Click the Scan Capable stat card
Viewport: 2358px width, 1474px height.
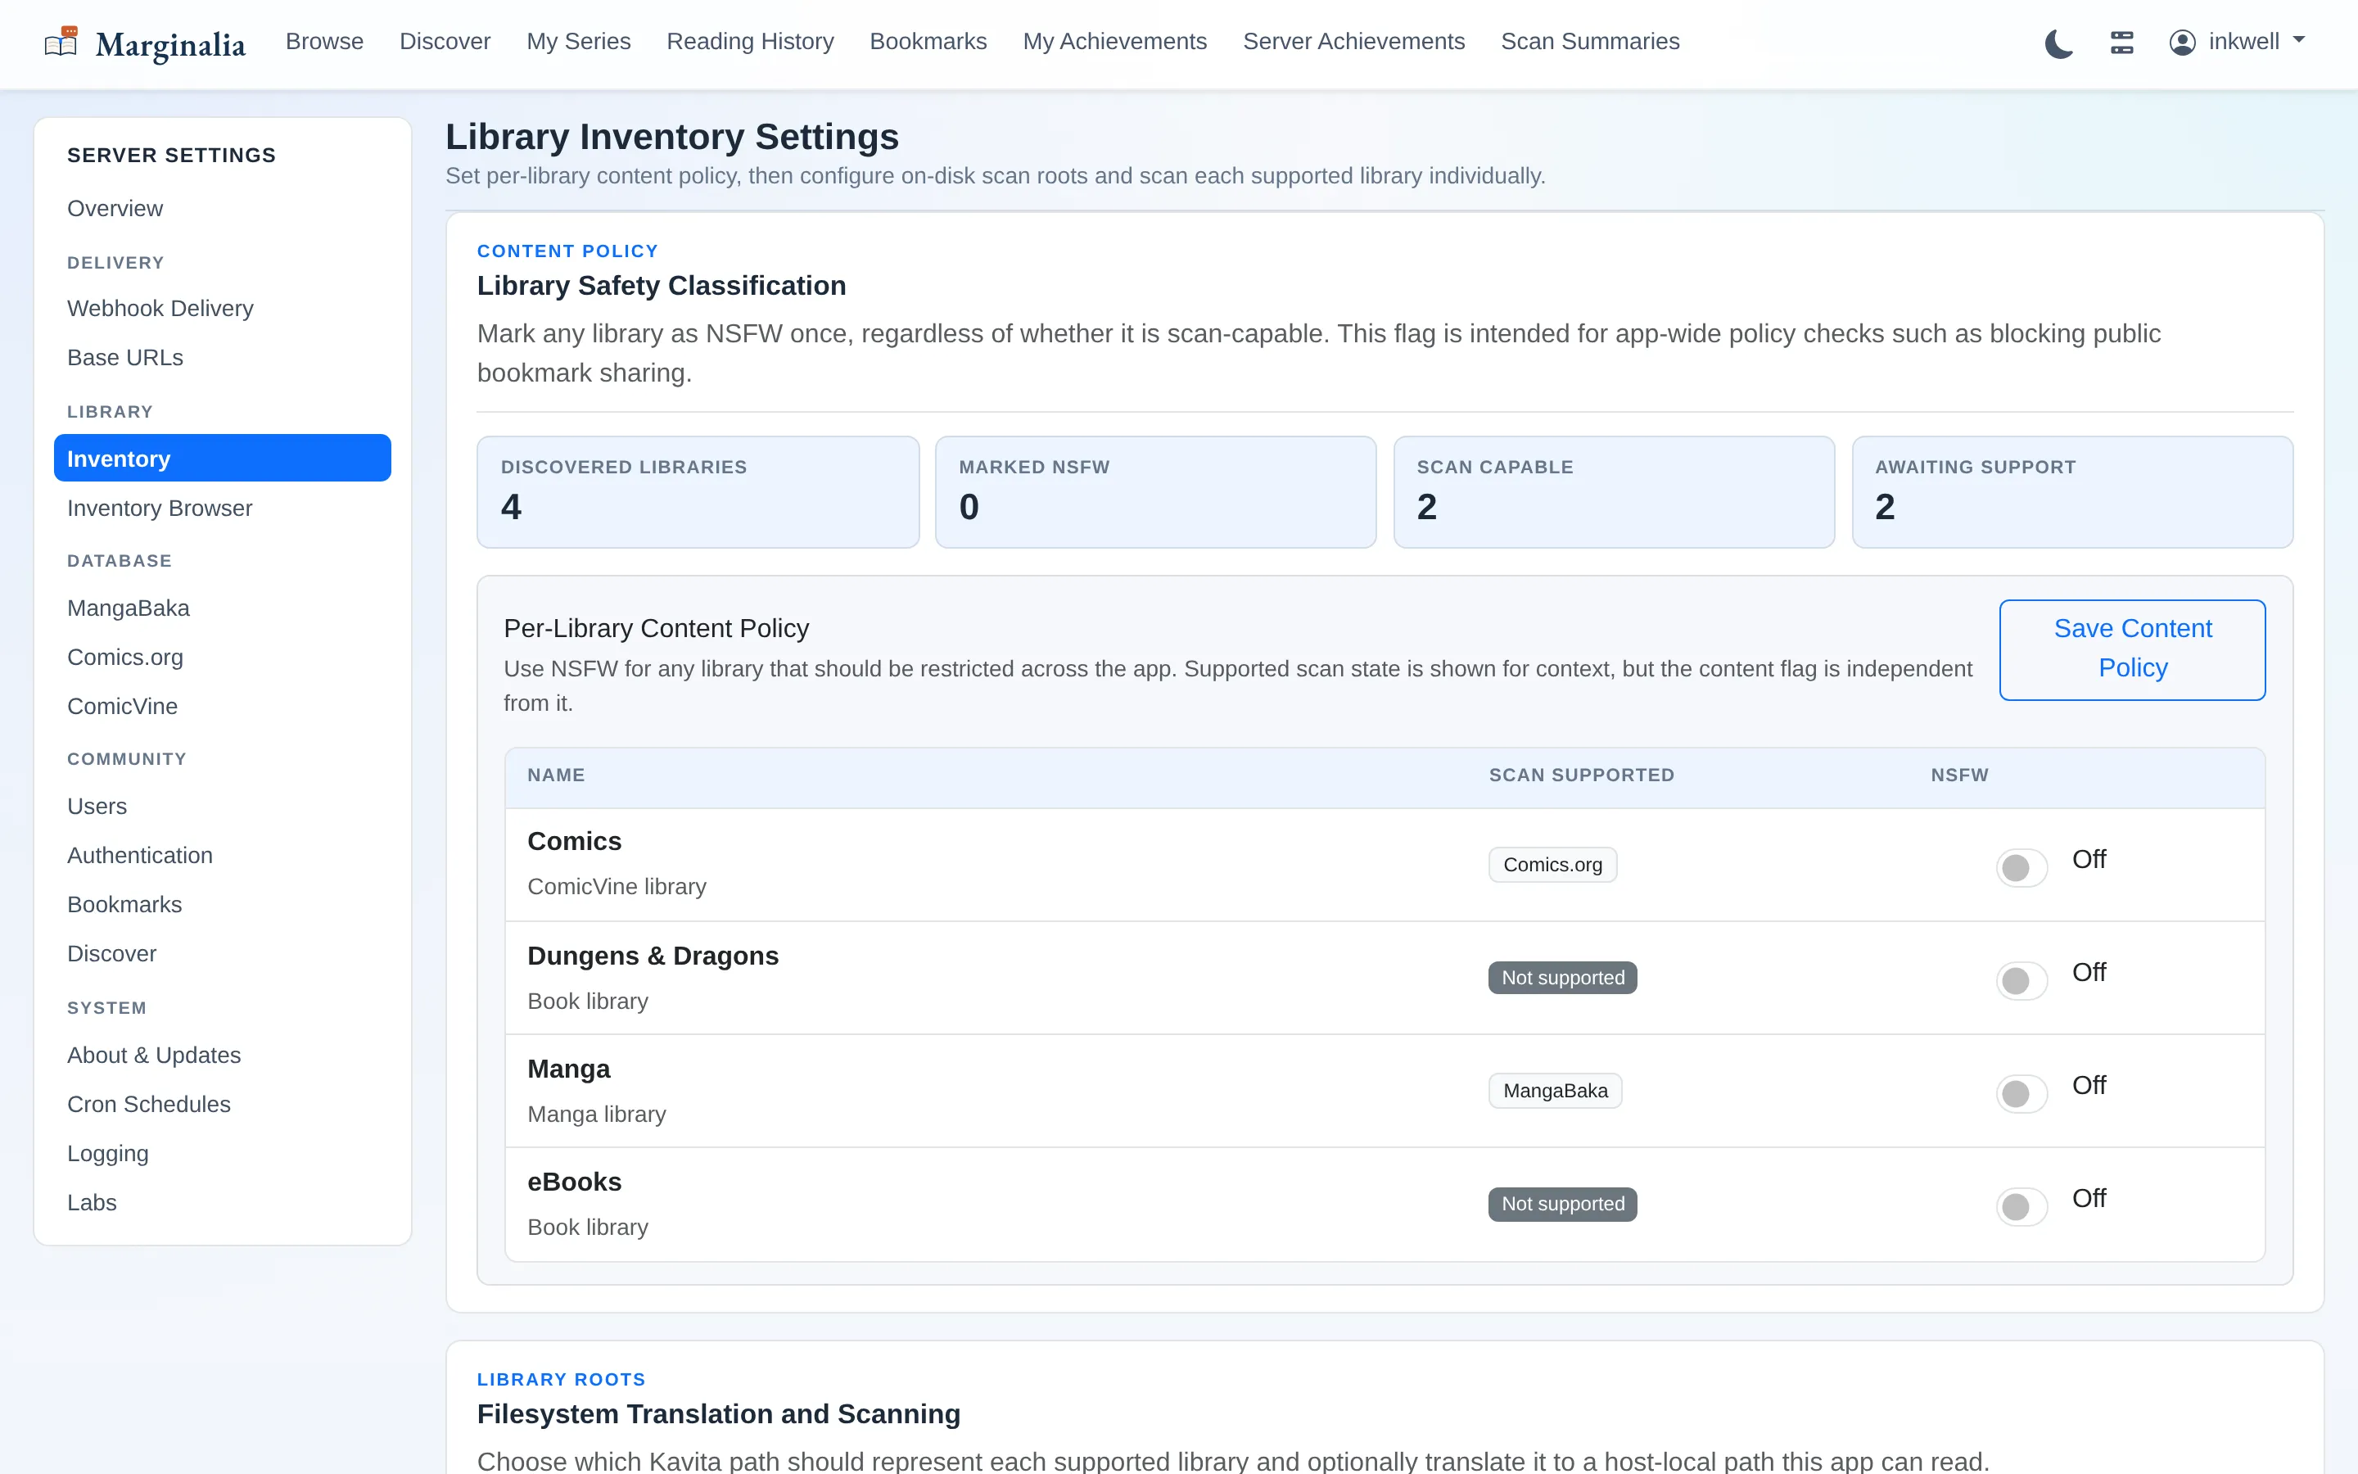[1614, 491]
